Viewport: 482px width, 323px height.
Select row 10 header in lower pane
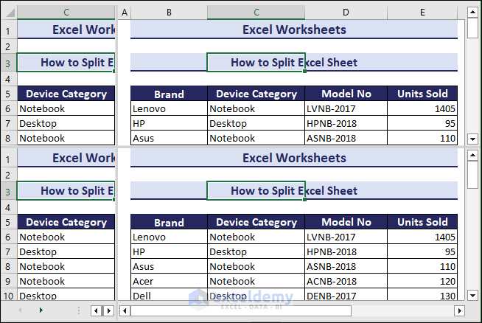click(8, 296)
